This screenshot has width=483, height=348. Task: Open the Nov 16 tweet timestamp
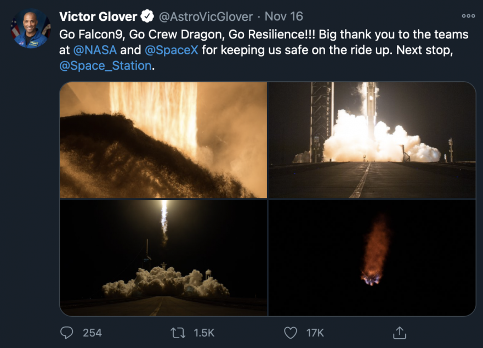(x=283, y=16)
